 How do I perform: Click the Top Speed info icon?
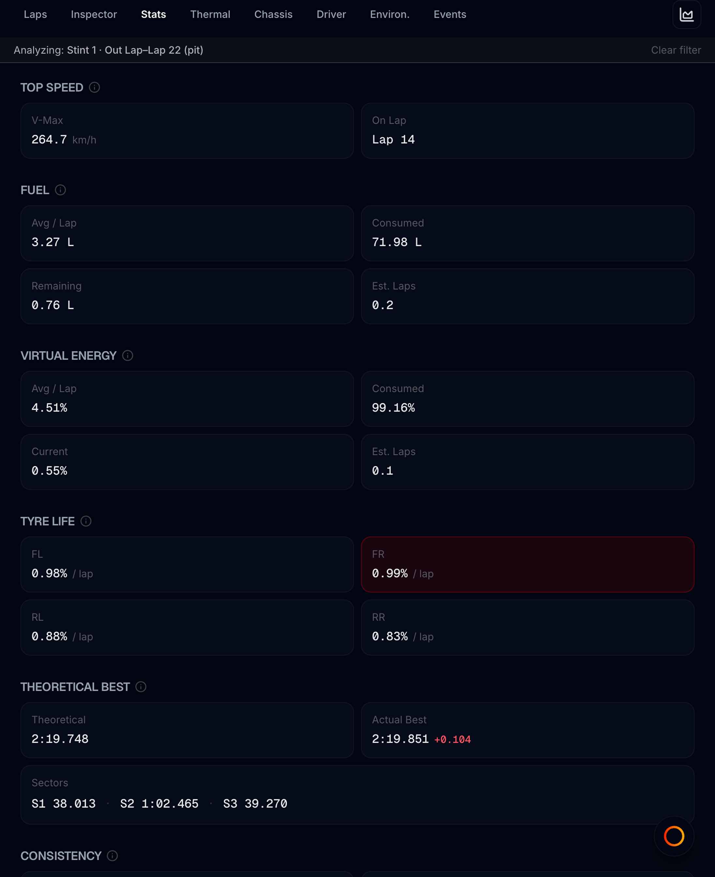(x=94, y=87)
